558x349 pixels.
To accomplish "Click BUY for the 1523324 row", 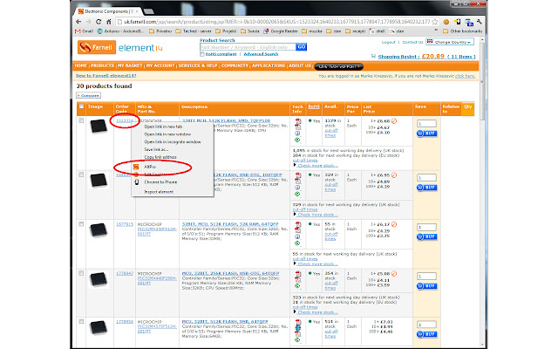I will tap(426, 133).
